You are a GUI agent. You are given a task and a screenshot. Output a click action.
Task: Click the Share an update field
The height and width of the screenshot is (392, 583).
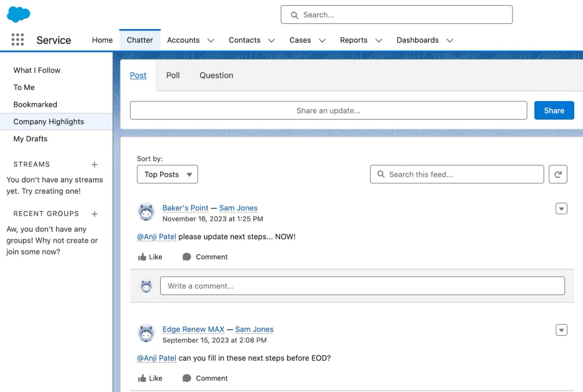coord(328,110)
